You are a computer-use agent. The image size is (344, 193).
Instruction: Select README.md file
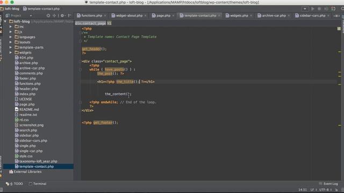tap(29, 109)
